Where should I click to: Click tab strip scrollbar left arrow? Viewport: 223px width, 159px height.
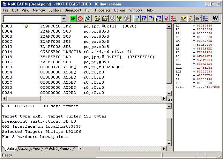click(x=81, y=148)
